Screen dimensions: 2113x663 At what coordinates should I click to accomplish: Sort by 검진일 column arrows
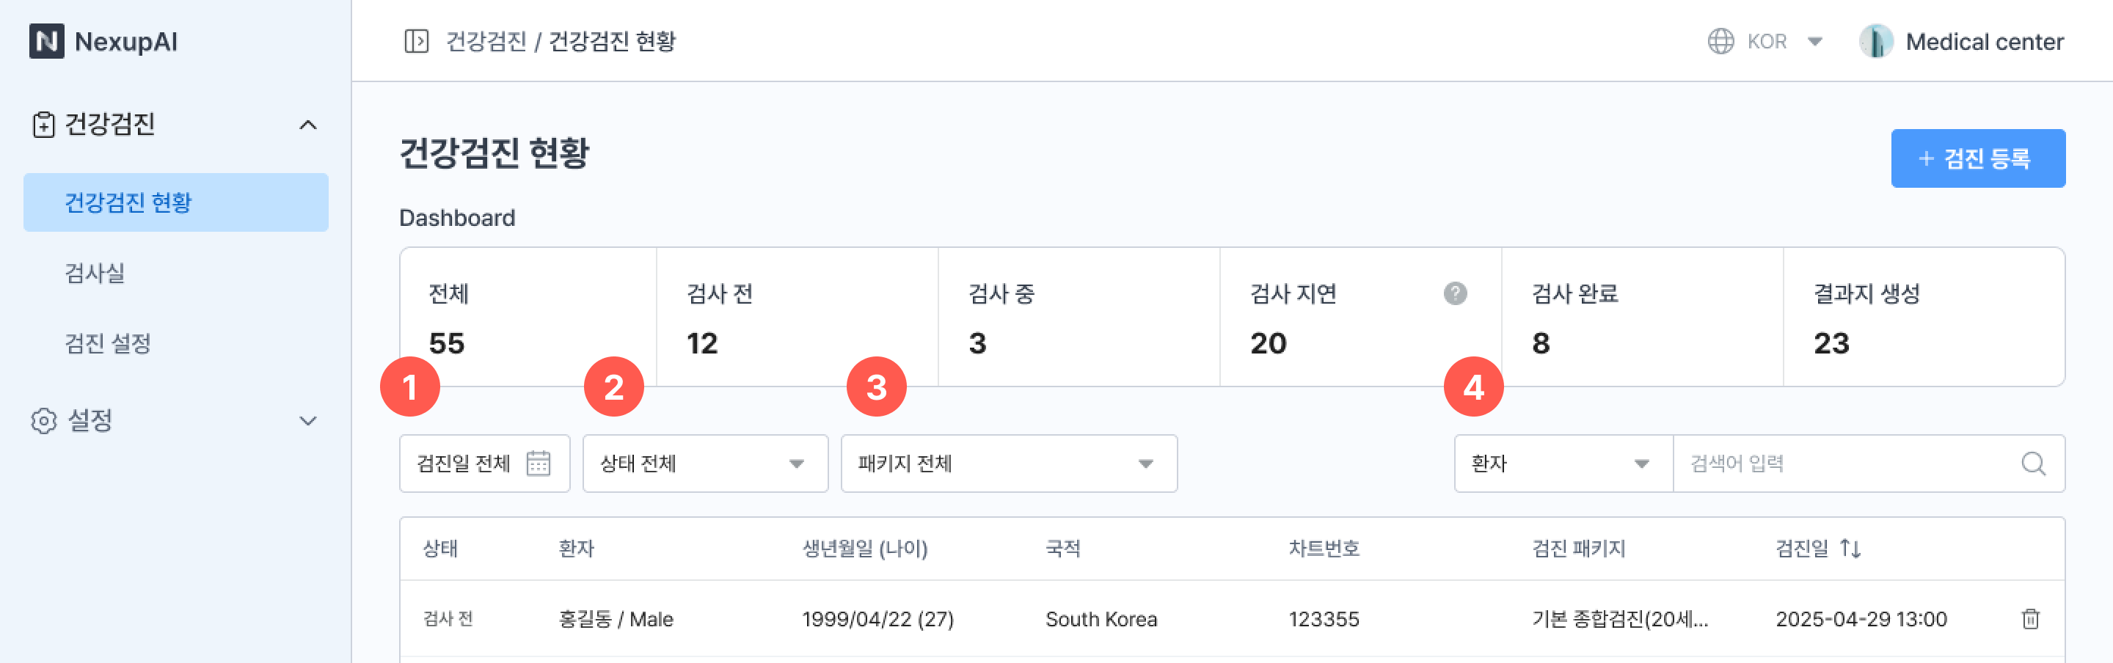tap(1850, 549)
